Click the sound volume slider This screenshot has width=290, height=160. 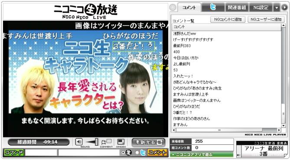[92, 142]
